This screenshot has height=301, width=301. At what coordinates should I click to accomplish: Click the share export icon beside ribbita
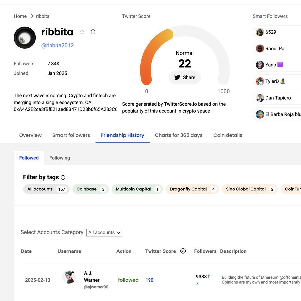pos(93,31)
